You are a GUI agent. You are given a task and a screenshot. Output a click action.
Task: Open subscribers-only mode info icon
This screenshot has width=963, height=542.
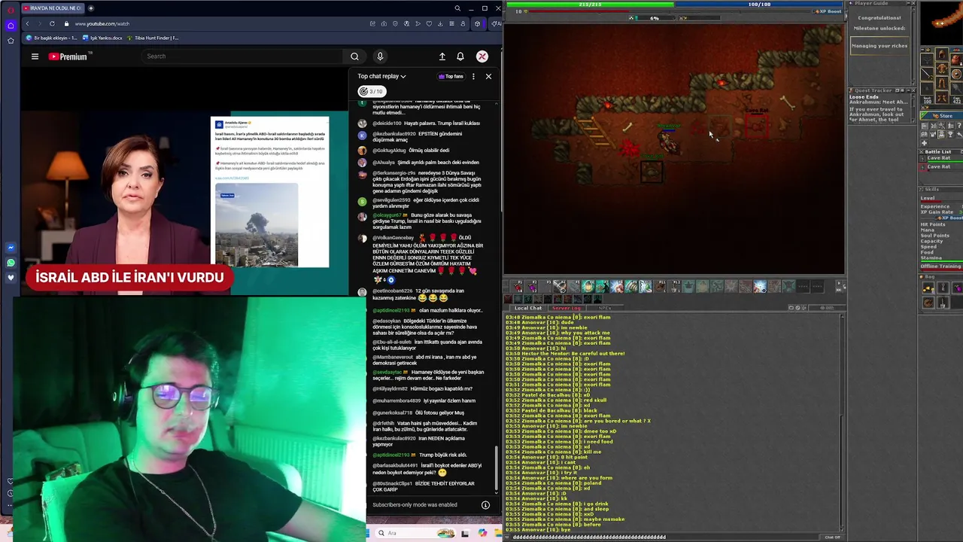point(485,505)
